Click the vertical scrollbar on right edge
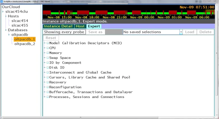The width and height of the screenshot is (219, 119). click(217, 53)
